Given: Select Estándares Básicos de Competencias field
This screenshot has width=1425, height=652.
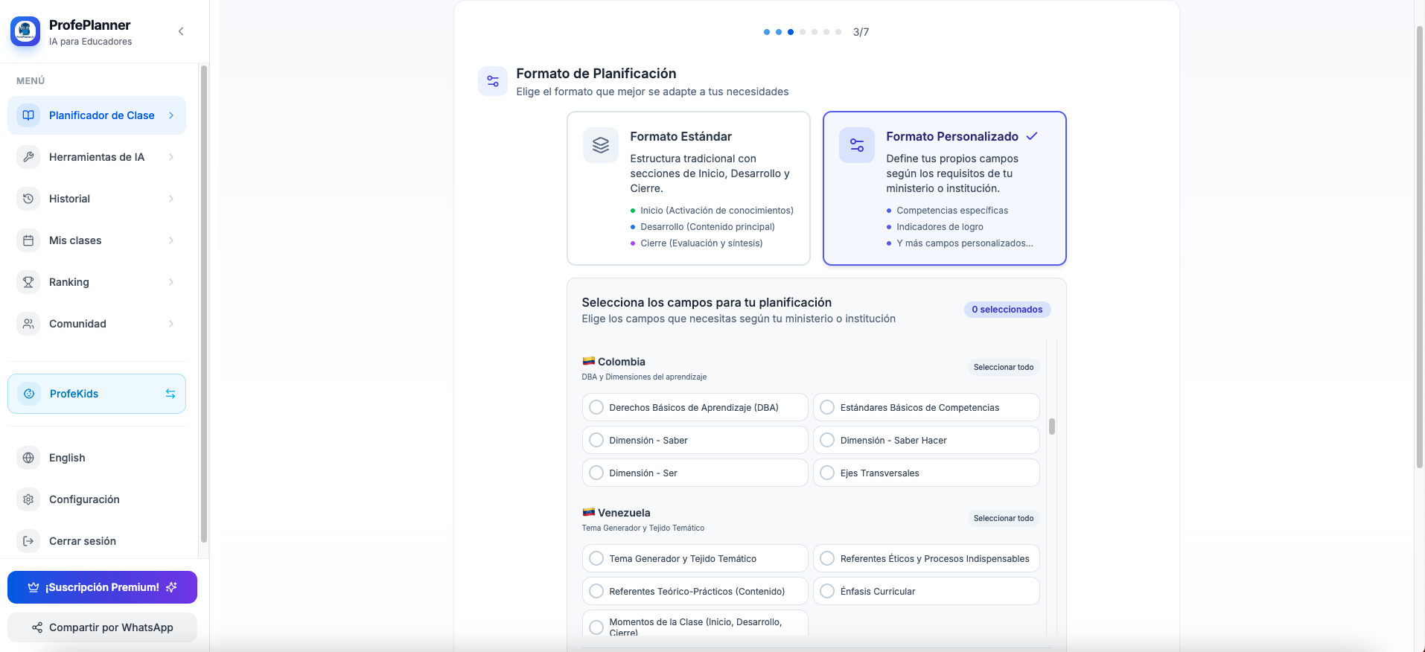Looking at the screenshot, I should [x=926, y=407].
